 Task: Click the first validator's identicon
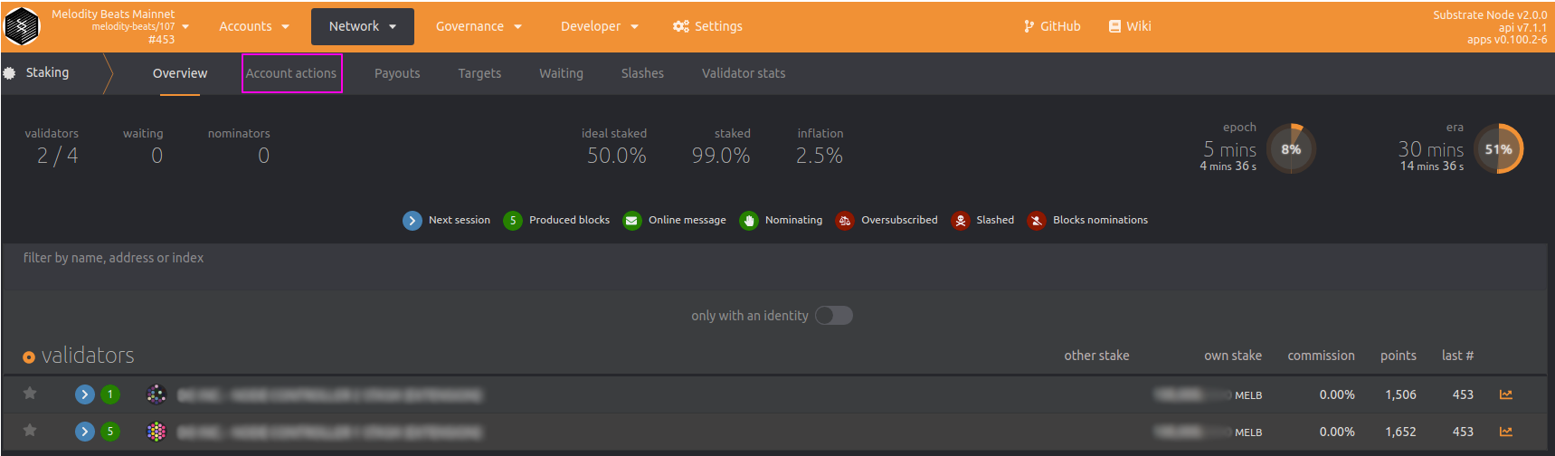coord(156,394)
